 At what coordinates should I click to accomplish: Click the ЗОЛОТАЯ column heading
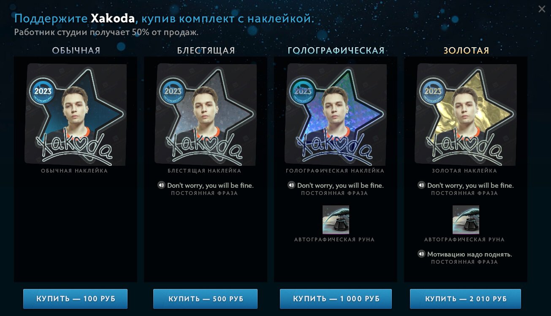coord(466,51)
